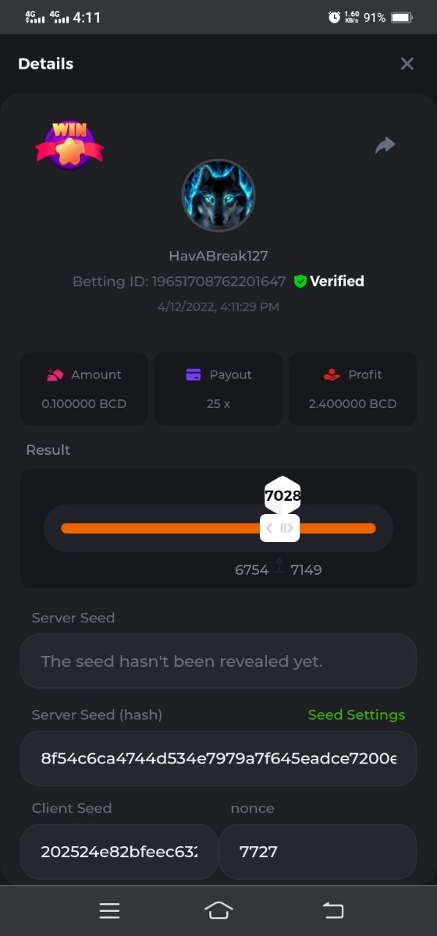The image size is (437, 936).
Task: Tap the 7028 result hexagon marker
Action: (x=282, y=495)
